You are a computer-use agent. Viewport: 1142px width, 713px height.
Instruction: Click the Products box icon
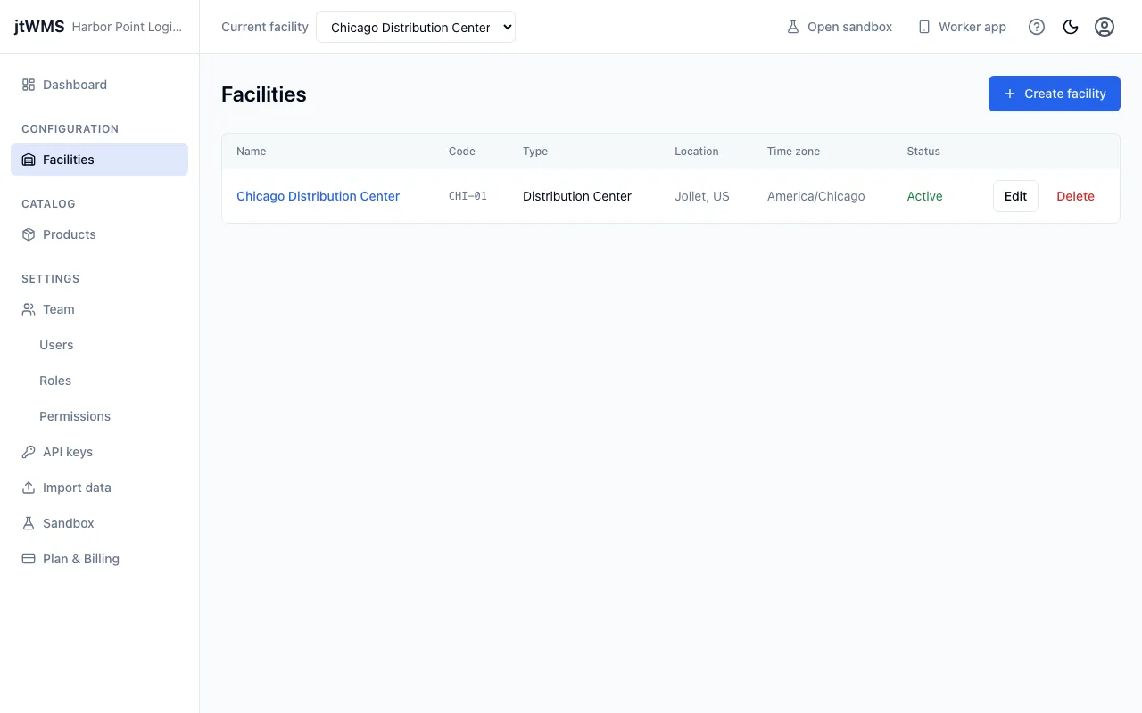click(29, 234)
